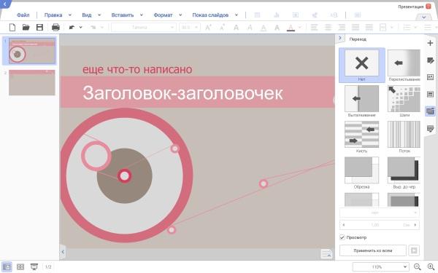Select the Выталкивание transition
This screenshot has width=438, height=273.
pyautogui.click(x=362, y=101)
